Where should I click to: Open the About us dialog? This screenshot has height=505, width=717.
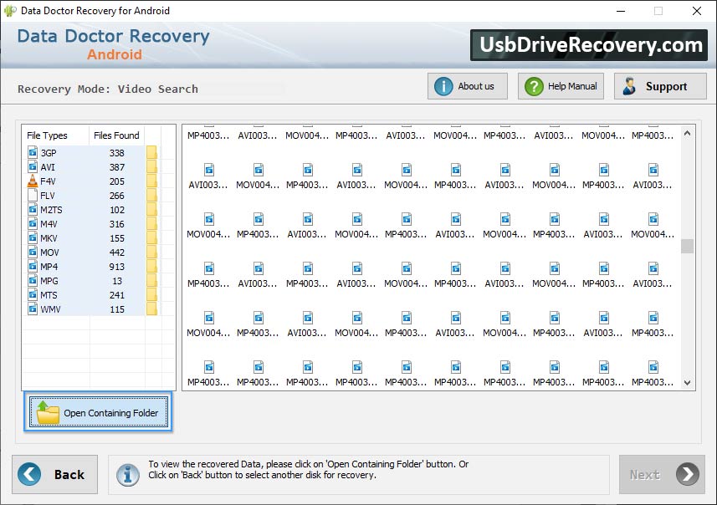pos(468,86)
